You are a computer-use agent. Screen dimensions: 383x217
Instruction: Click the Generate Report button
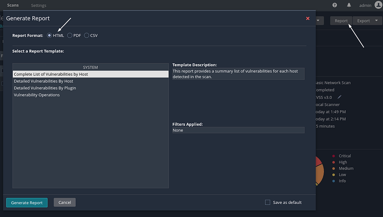(x=27, y=203)
